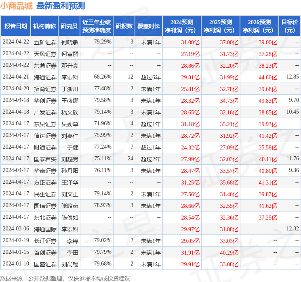
Task: Click target price 9.70
Action: [x=294, y=100]
